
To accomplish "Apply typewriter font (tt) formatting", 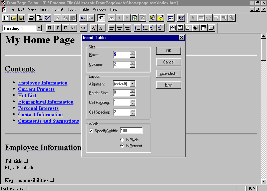I will pyautogui.click(x=73, y=28).
